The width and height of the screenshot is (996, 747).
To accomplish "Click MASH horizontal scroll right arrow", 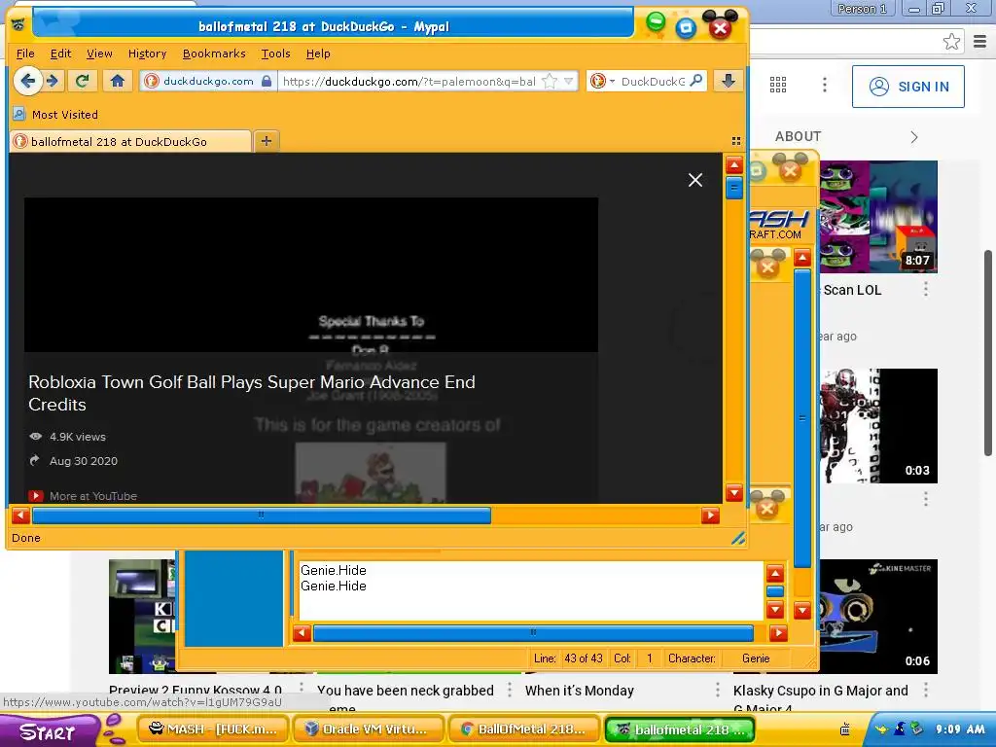I will coord(778,633).
